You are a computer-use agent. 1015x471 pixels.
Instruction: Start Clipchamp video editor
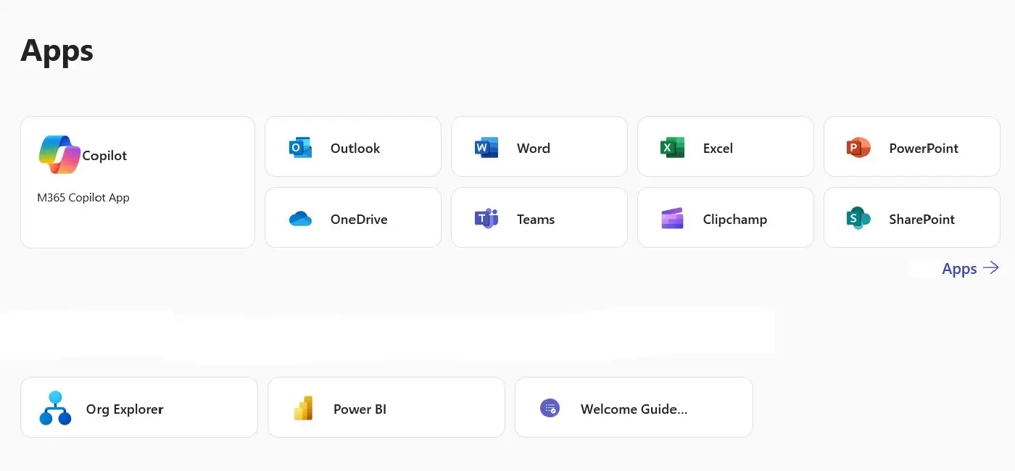tap(725, 217)
